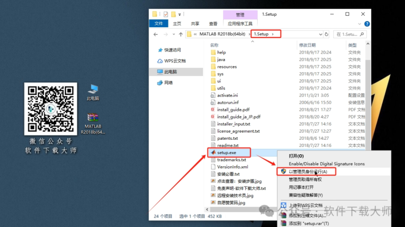Select the 管理 contextual tab
Viewport: 405px width, 227px height.
(240, 15)
